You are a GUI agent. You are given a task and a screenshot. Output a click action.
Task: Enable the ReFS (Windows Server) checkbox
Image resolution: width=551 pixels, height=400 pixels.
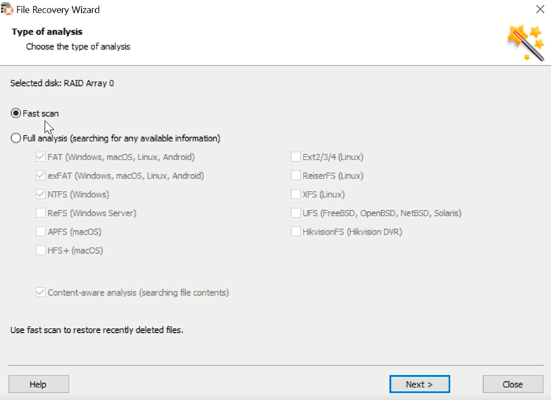pos(41,213)
